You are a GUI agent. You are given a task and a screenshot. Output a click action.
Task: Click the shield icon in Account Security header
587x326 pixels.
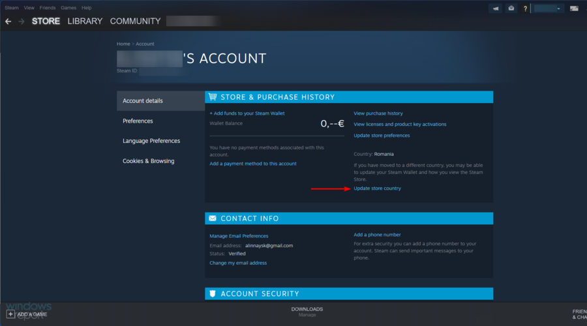pyautogui.click(x=213, y=293)
